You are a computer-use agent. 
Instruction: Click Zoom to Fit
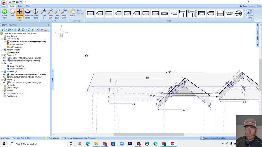click(x=64, y=13)
